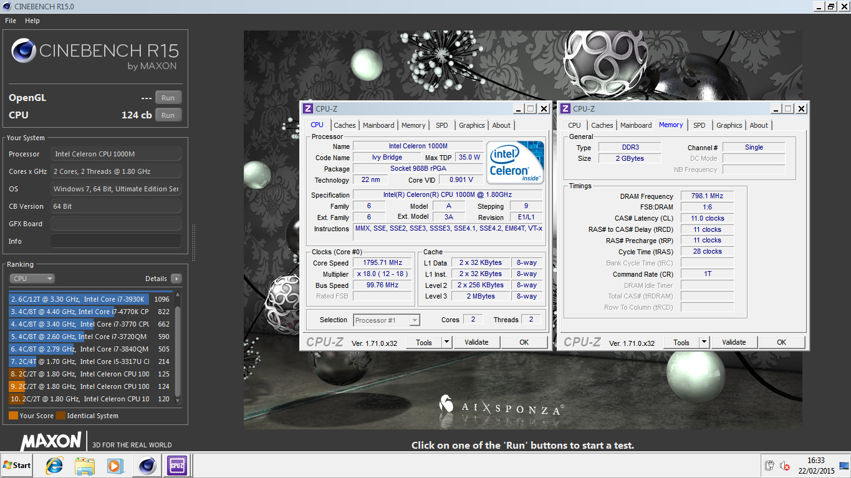
Task: Open Processor #1 selection dropdown
Action: click(387, 320)
